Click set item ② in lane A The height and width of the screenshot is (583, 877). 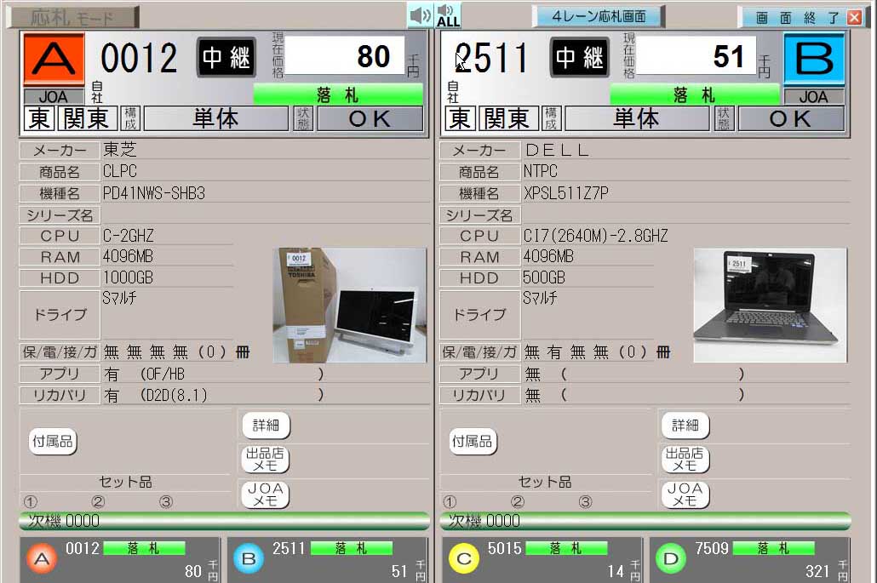pyautogui.click(x=99, y=501)
